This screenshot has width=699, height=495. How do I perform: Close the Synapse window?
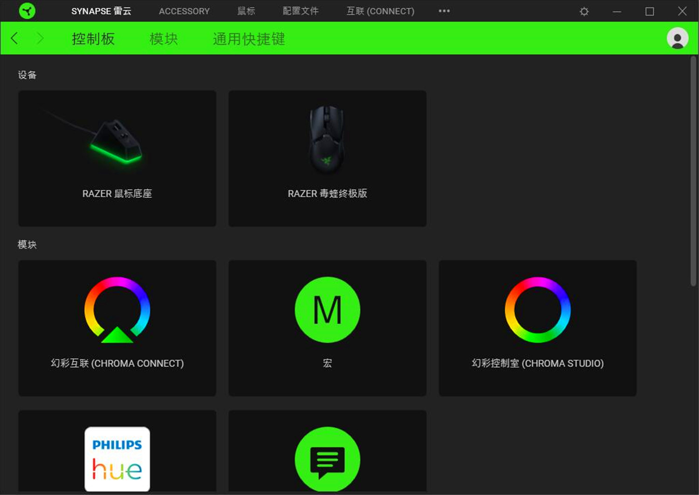click(682, 11)
